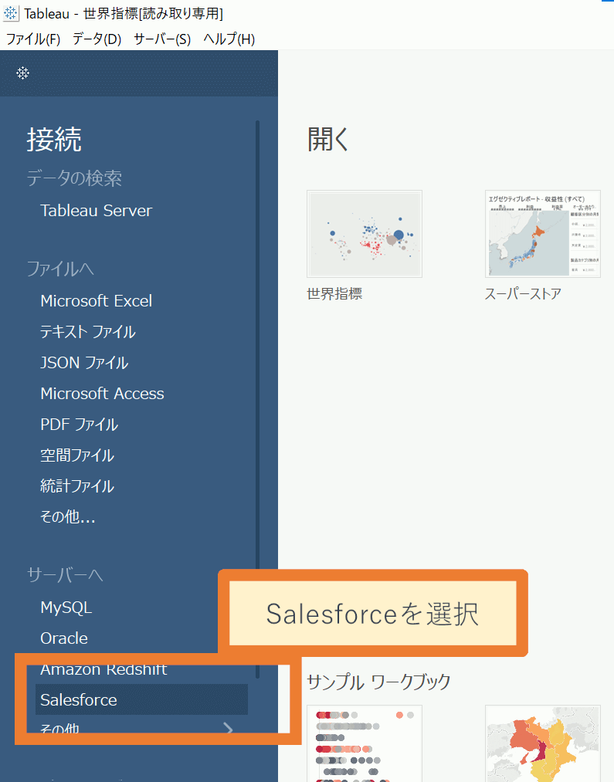Open the ファイル(F) menu

[x=33, y=39]
